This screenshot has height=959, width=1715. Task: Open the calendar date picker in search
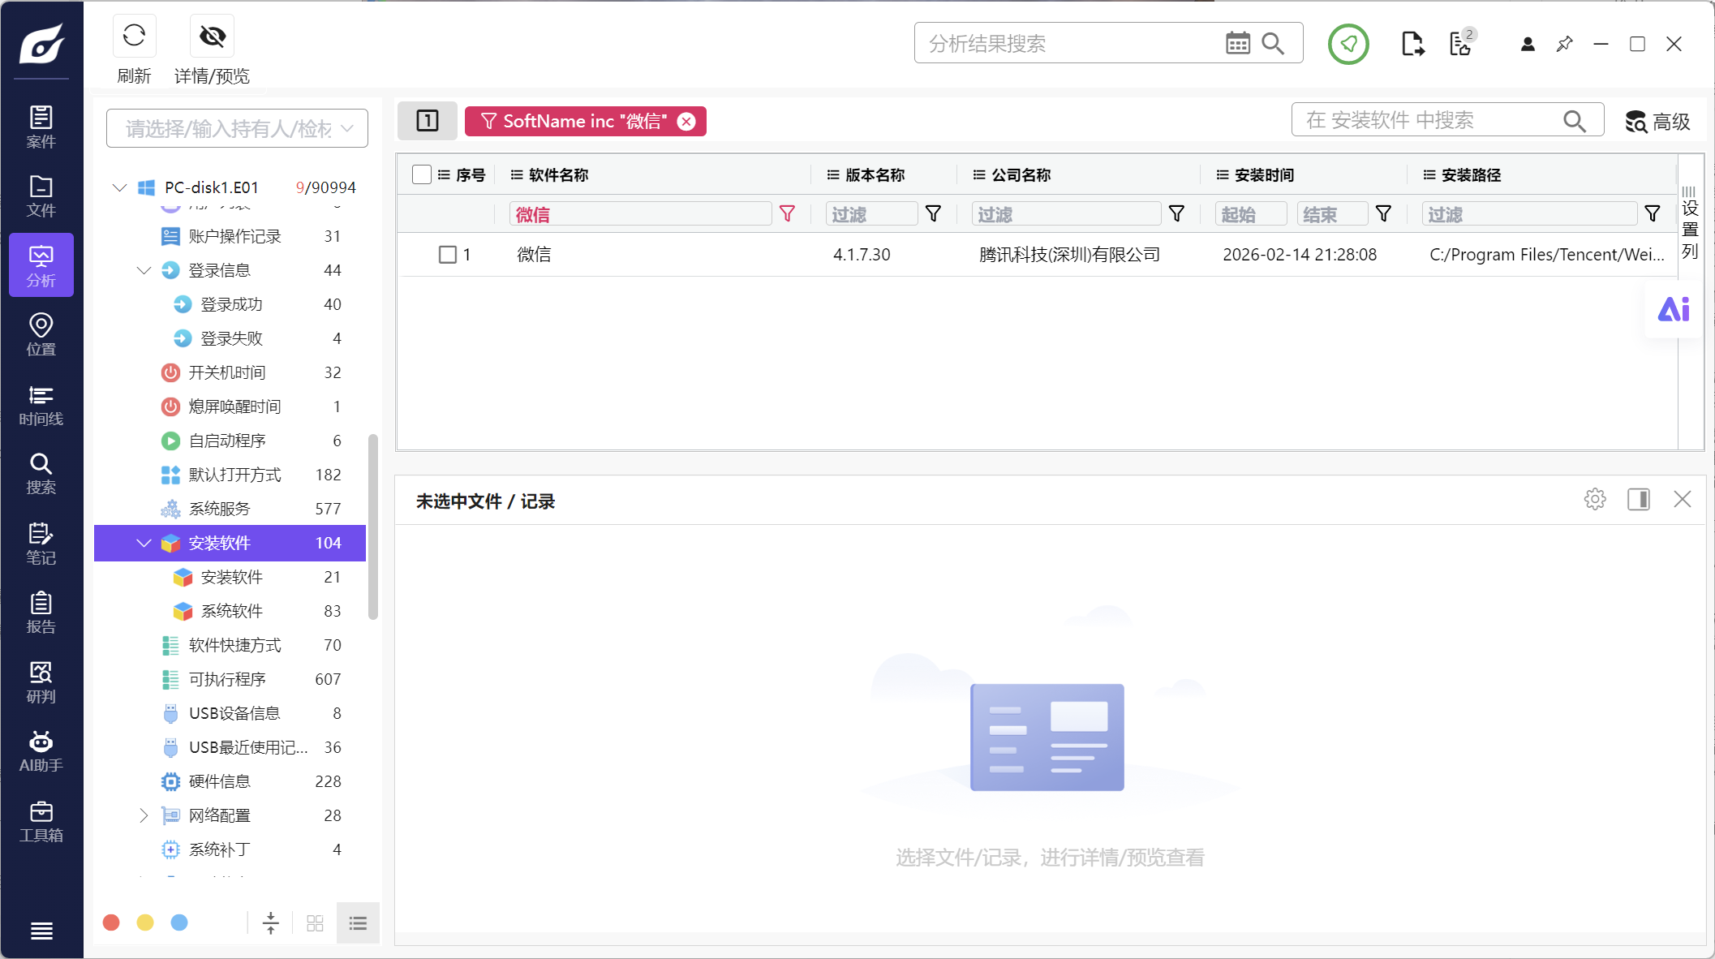[1237, 43]
